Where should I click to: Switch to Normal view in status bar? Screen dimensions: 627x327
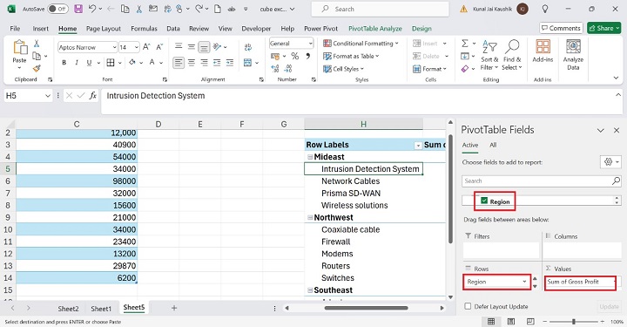(x=491, y=322)
